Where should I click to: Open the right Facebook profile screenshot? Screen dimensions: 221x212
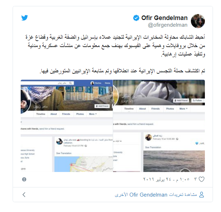tap(159, 126)
